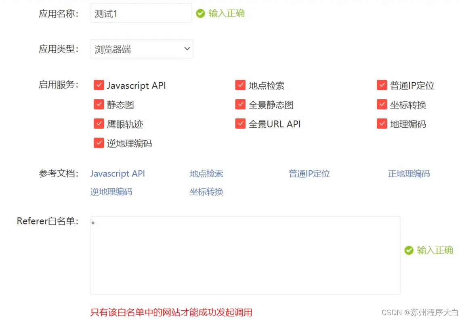Toggle the 全景静态图 checkbox

pos(240,104)
